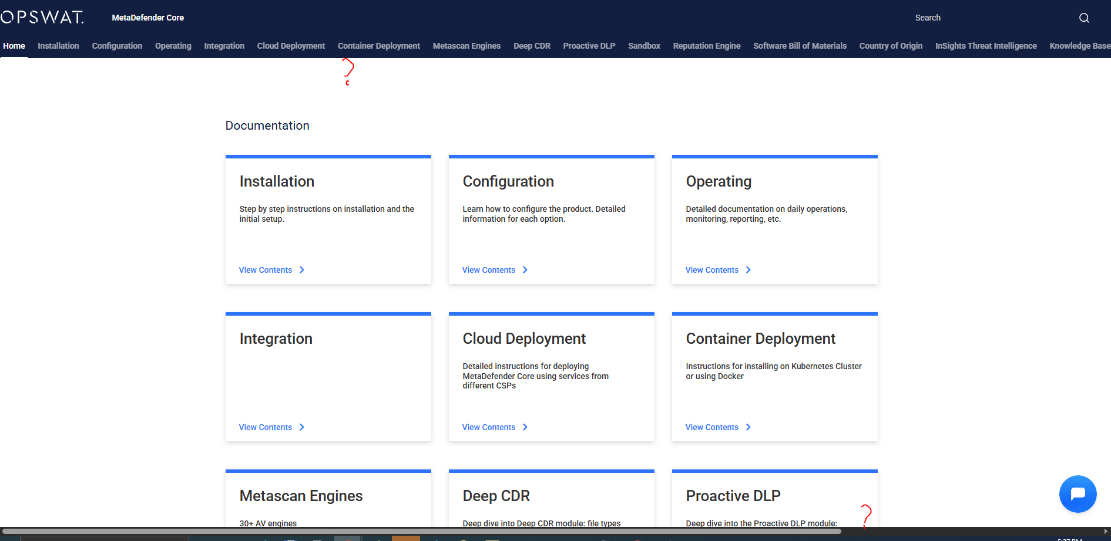Viewport: 1111px width, 541px height.
Task: Click the Configuration card chevron arrow
Action: pyautogui.click(x=525, y=270)
